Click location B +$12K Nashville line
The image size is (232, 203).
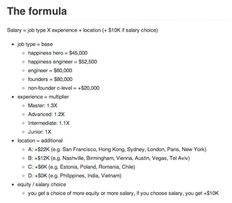109,158
